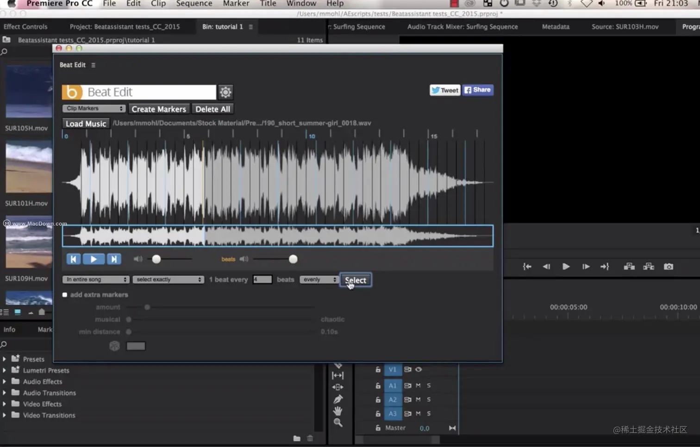
Task: Solo audio track A1
Action: [429, 385]
